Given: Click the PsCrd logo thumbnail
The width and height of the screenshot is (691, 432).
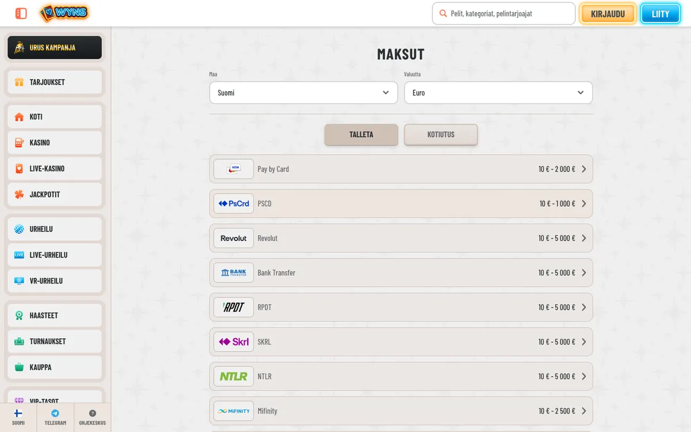Looking at the screenshot, I should point(234,203).
